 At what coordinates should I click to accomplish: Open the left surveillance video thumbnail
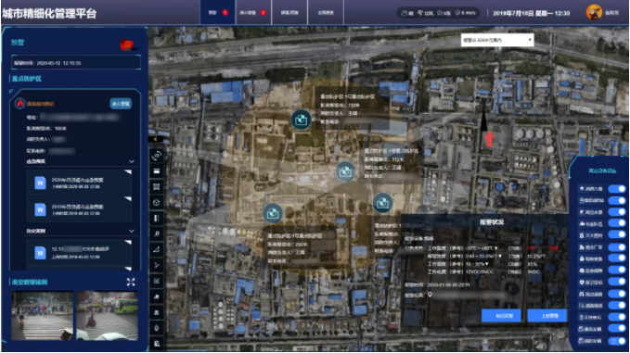click(42, 316)
